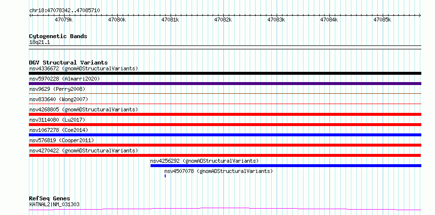Click the nsv4256292 (gnomADStructuralVariants) label
The image size is (435, 215).
click(204, 161)
